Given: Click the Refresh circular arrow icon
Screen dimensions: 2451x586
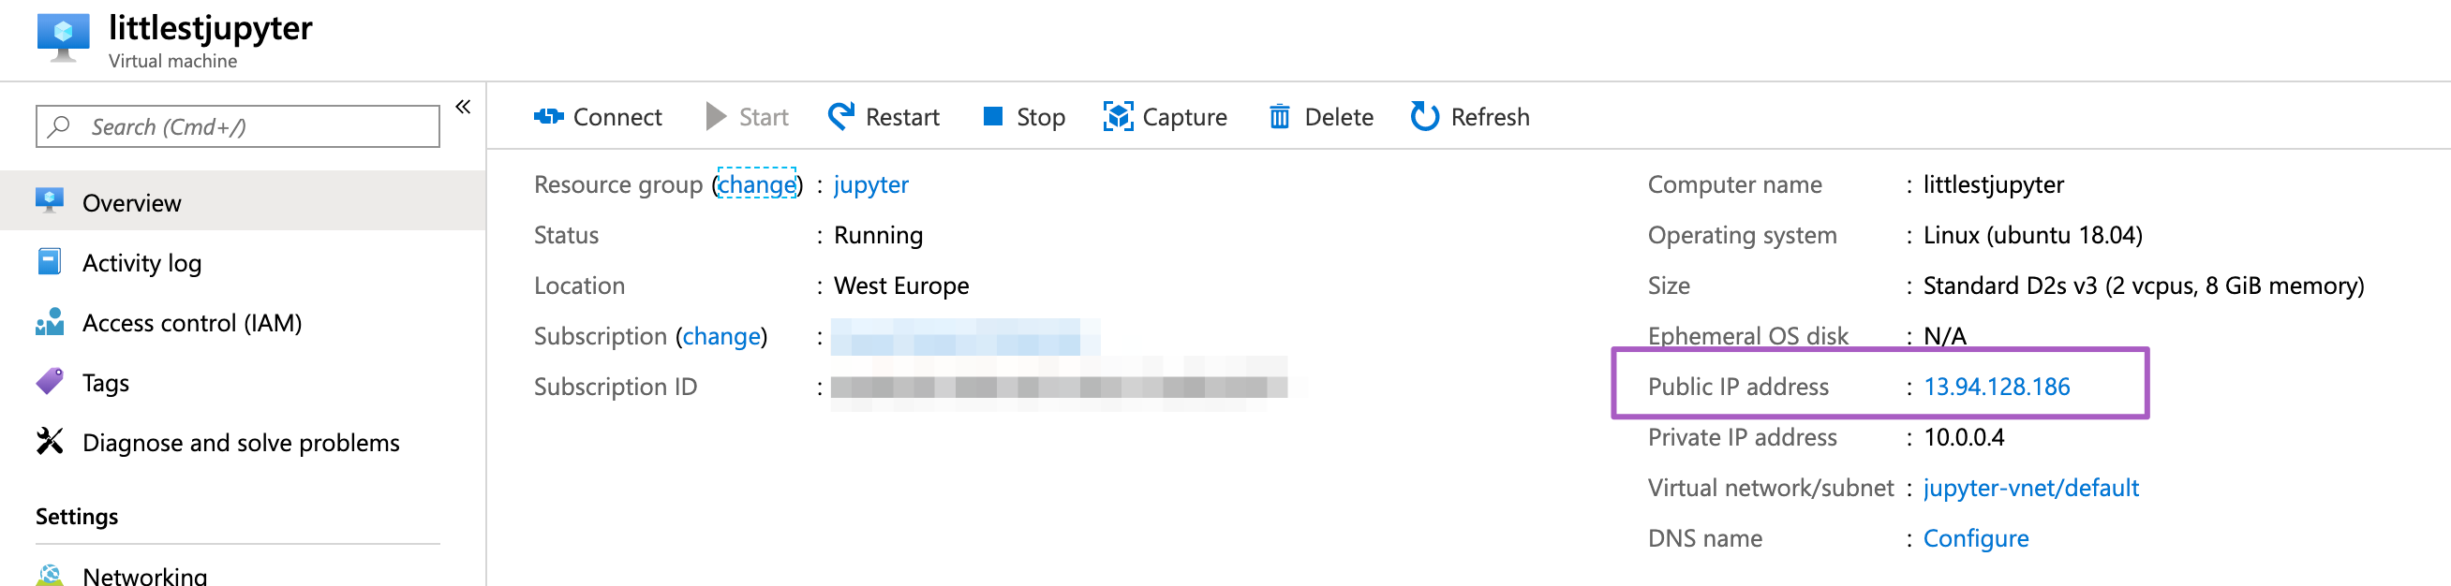Looking at the screenshot, I should pos(1423,117).
